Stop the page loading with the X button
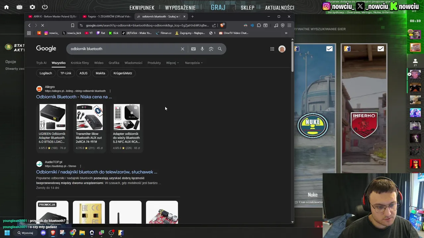This screenshot has width=424, height=238. click(x=42, y=25)
